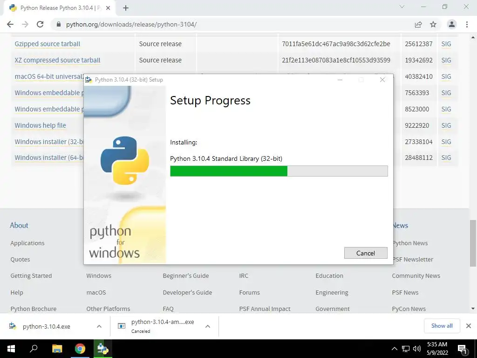Open PSF Annual Impact footer link
Screen dimensions: 477x358
265,309
